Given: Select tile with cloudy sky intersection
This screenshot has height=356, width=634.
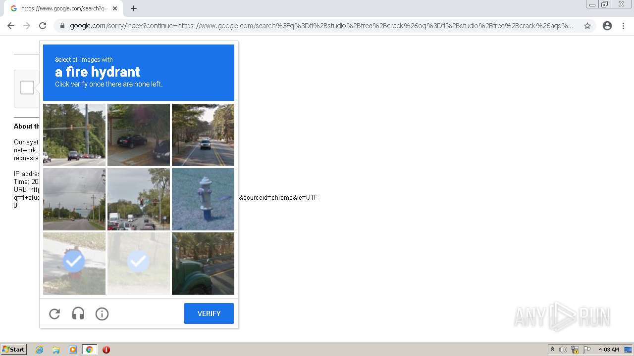Looking at the screenshot, I should coord(74,199).
